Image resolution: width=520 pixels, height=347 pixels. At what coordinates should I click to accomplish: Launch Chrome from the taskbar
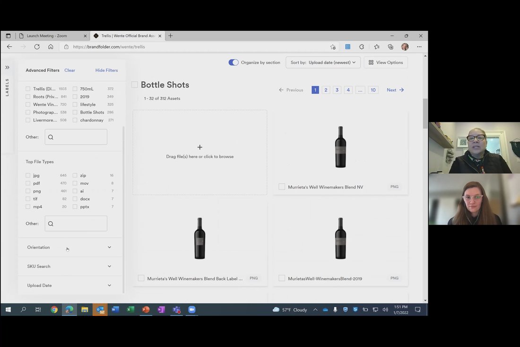click(x=54, y=310)
